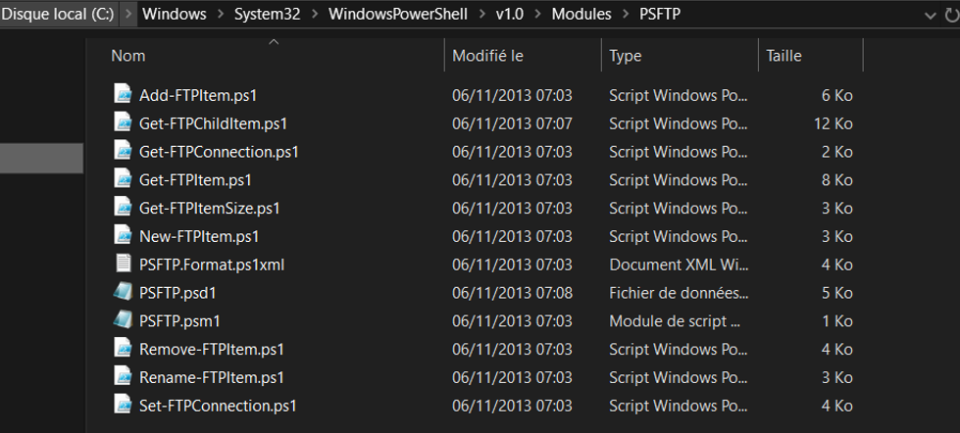Image resolution: width=960 pixels, height=433 pixels.
Task: Go to the Modules breadcrumb folder
Action: pos(581,15)
